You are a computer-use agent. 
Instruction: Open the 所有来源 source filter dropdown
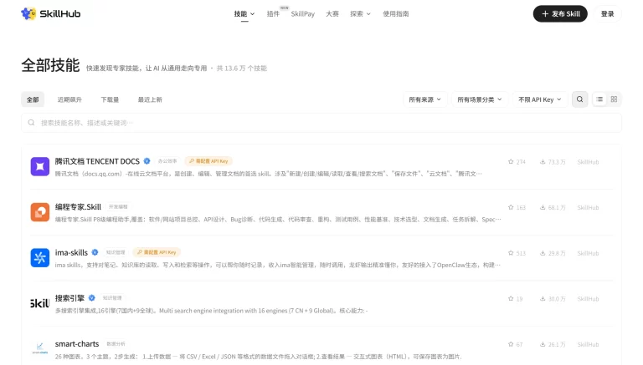[424, 99]
